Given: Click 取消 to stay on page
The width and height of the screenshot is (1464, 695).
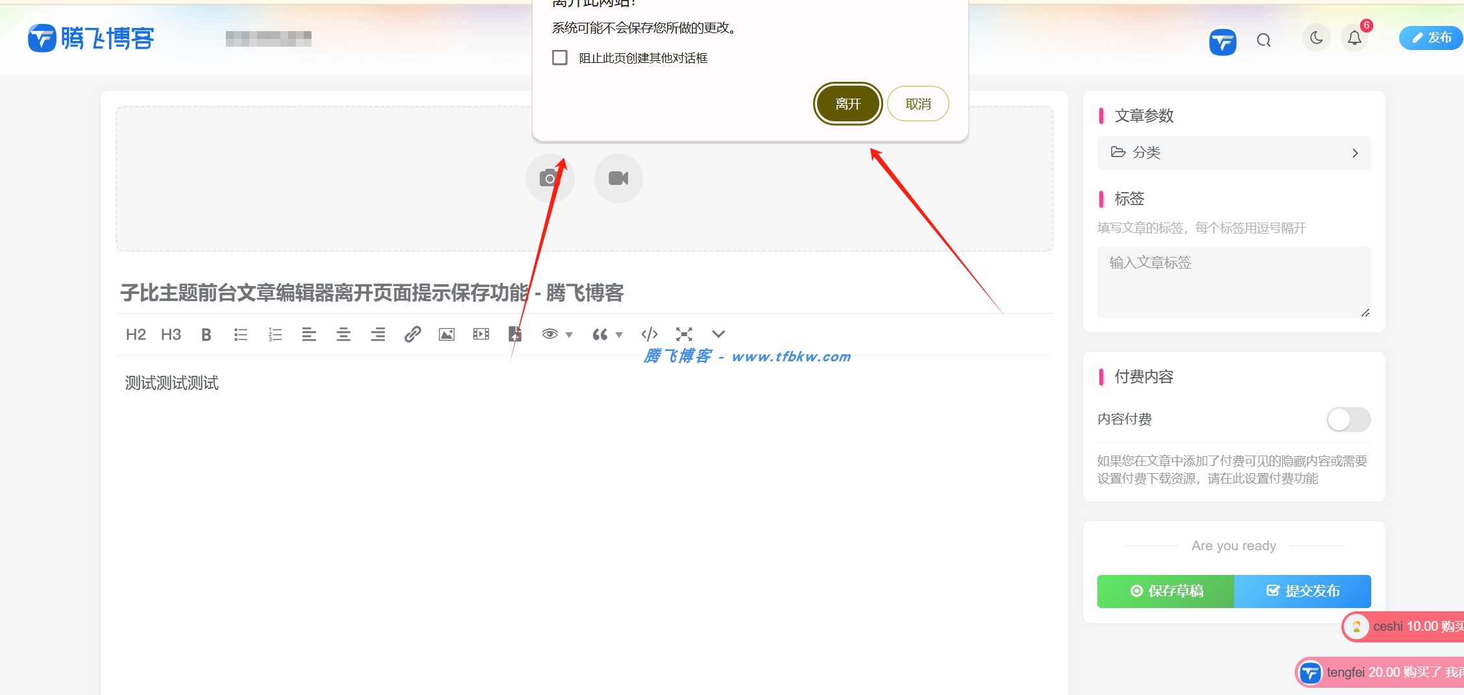Looking at the screenshot, I should point(918,103).
